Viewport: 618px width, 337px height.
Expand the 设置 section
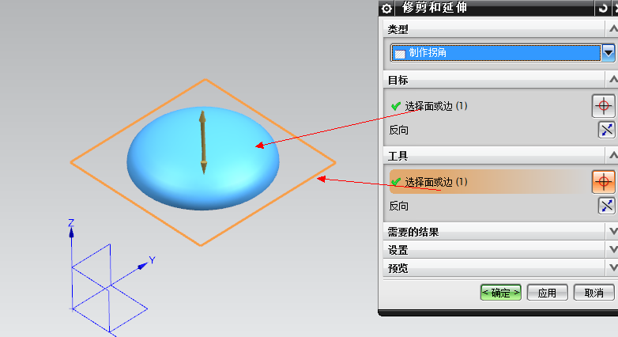click(613, 249)
